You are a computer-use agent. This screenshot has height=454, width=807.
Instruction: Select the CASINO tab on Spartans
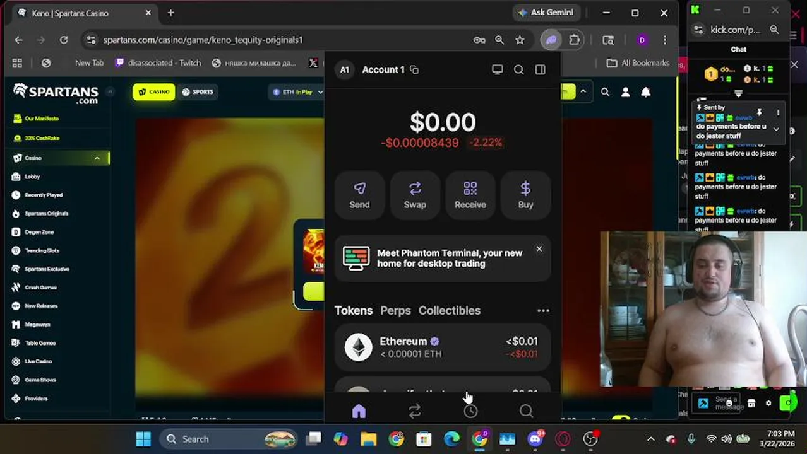tap(154, 92)
